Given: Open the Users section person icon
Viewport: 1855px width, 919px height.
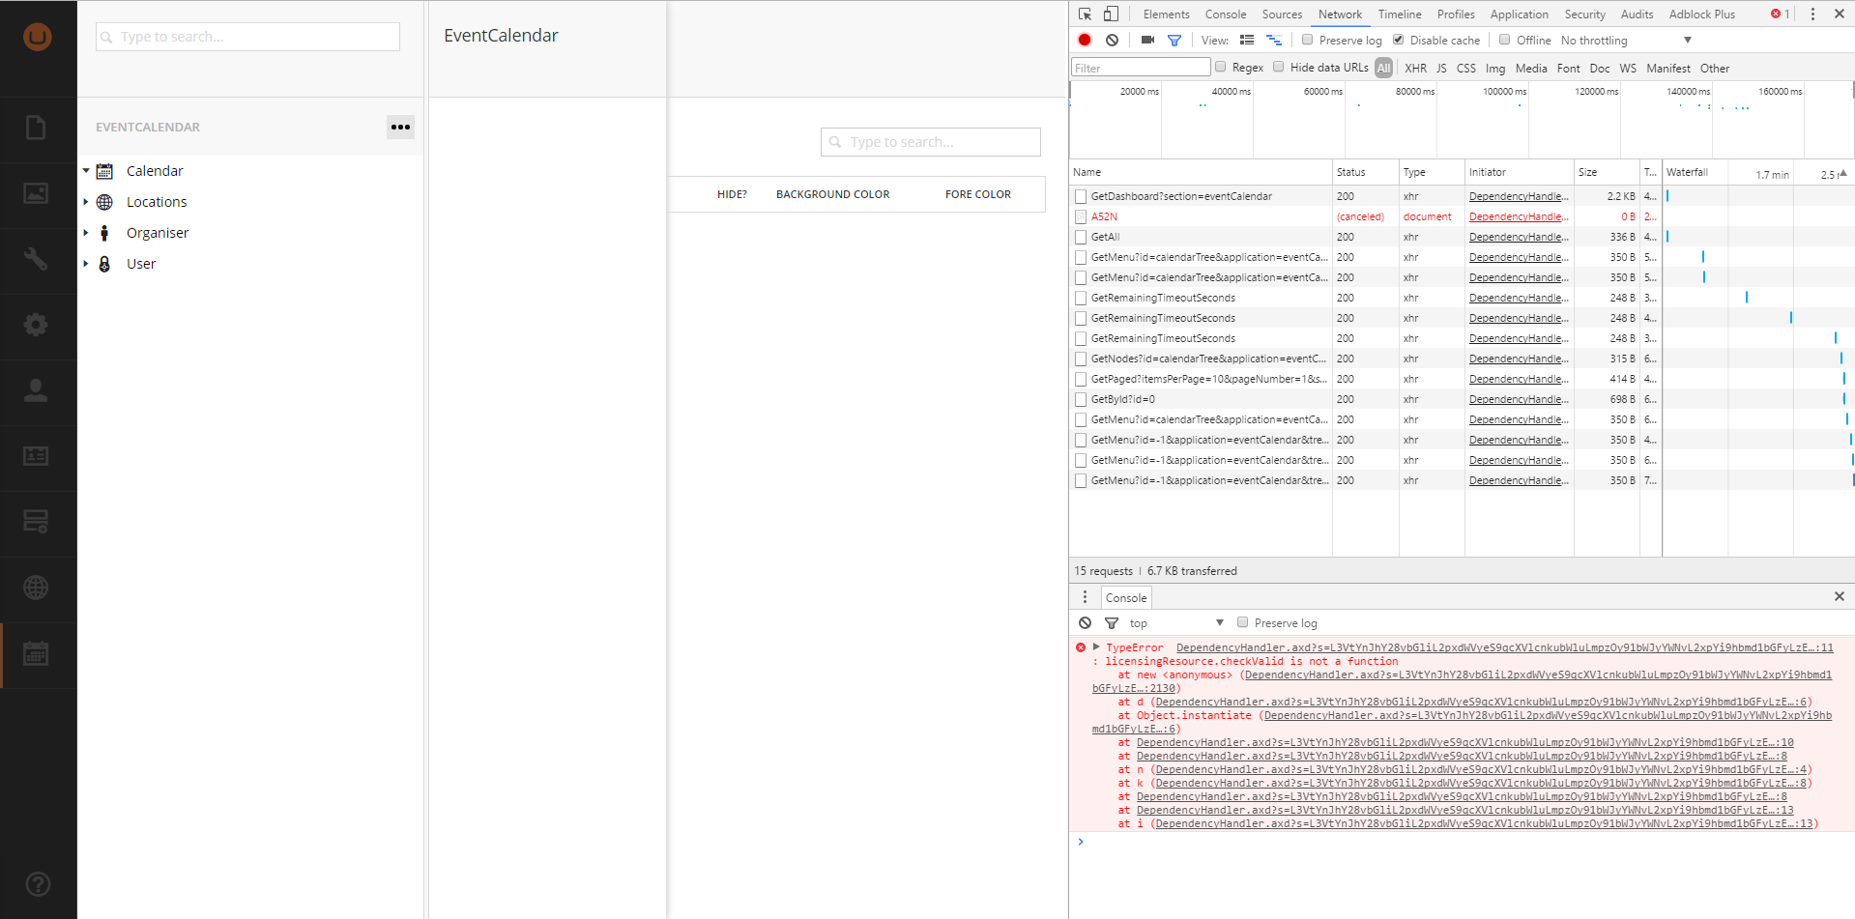Looking at the screenshot, I should 36,390.
